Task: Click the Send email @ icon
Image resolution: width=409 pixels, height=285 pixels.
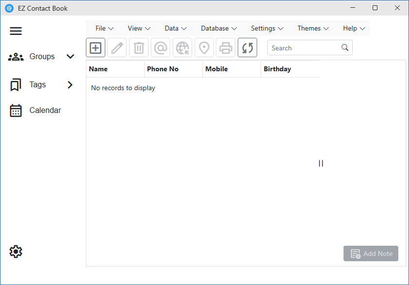Action: 161,48
